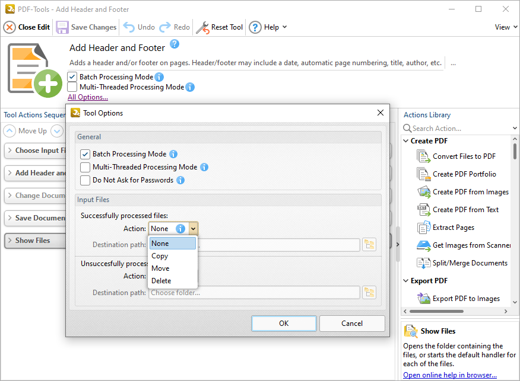Expand the Show Files action

(x=9, y=241)
